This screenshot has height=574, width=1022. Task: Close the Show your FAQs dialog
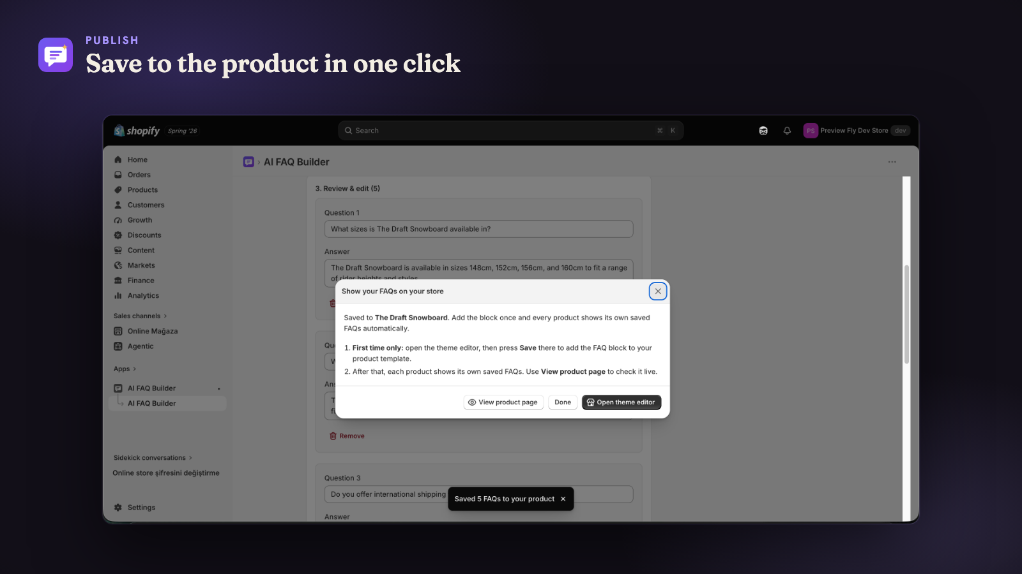click(x=658, y=291)
